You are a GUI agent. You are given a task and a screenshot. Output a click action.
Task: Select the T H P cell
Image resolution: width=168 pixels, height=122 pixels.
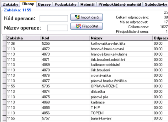(x=121, y=108)
